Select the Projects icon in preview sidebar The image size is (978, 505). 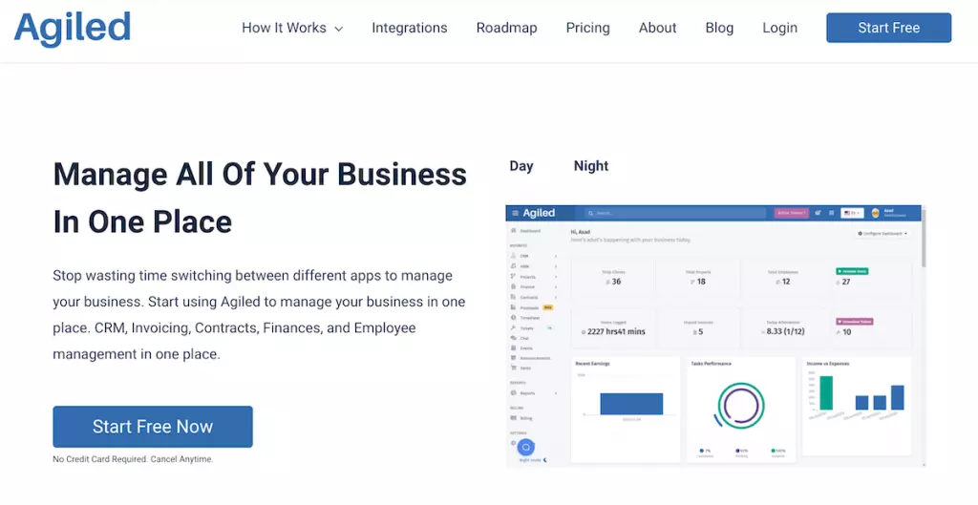(x=513, y=276)
